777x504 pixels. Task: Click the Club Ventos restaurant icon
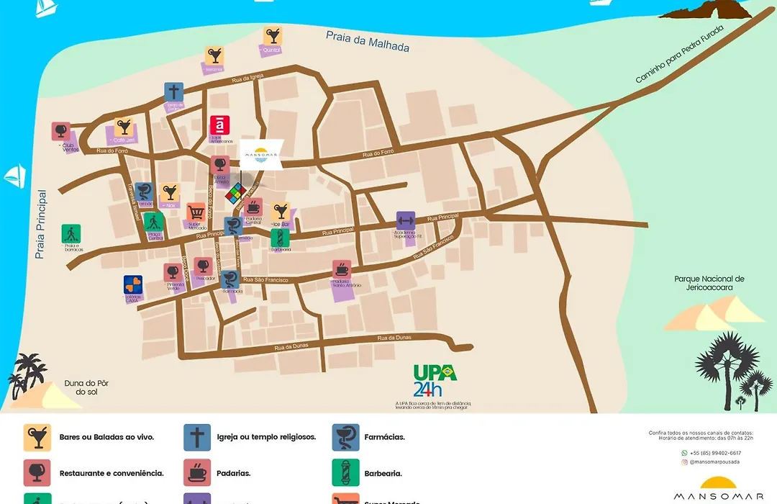(x=61, y=132)
